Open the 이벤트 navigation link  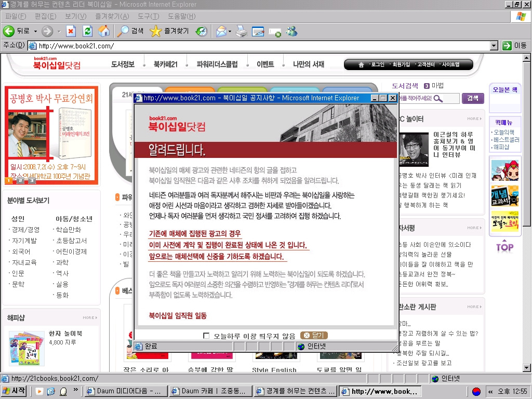pyautogui.click(x=265, y=64)
